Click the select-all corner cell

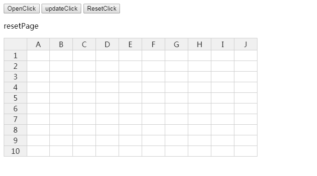(x=15, y=44)
